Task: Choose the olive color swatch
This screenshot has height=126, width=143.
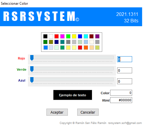Action: (x=51, y=42)
